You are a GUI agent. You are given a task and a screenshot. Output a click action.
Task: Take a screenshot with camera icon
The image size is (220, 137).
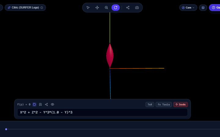click(x=137, y=8)
